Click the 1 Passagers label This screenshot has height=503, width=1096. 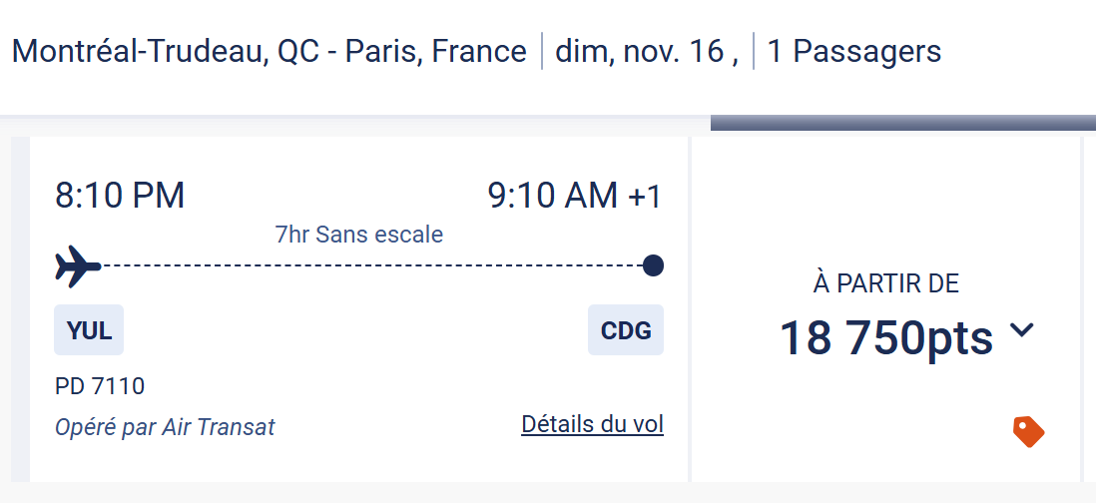(853, 51)
